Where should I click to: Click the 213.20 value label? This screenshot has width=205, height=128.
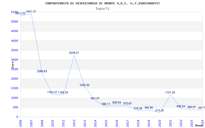159,110
